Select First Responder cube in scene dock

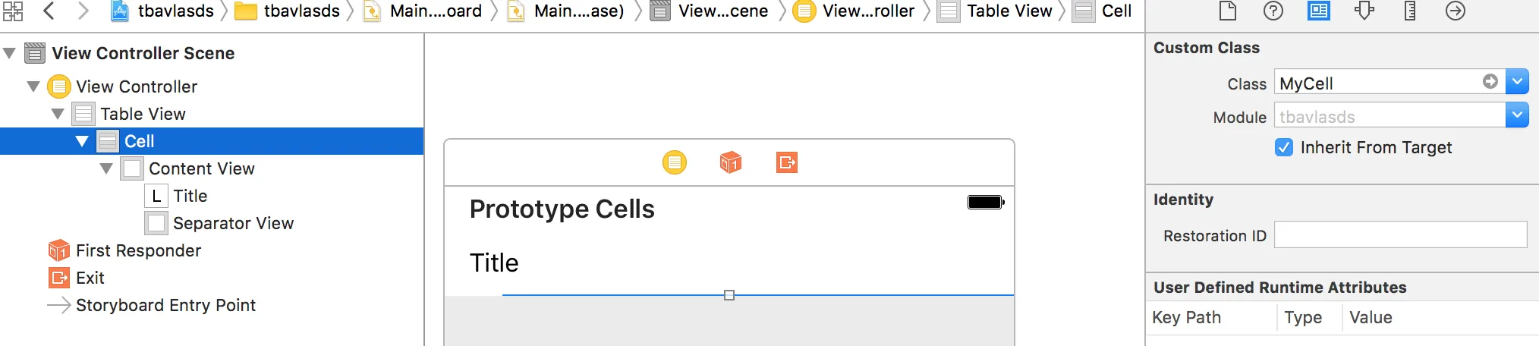coord(730,162)
